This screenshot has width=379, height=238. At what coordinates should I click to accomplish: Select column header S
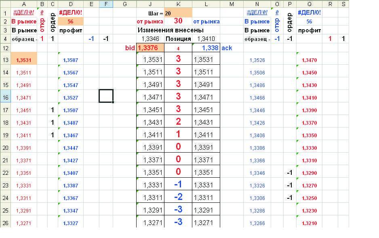pos(343,4)
